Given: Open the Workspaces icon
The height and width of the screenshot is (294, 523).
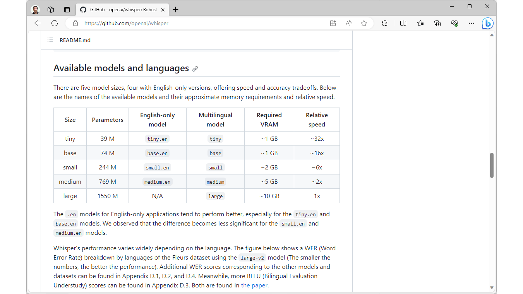Looking at the screenshot, I should tap(50, 10).
